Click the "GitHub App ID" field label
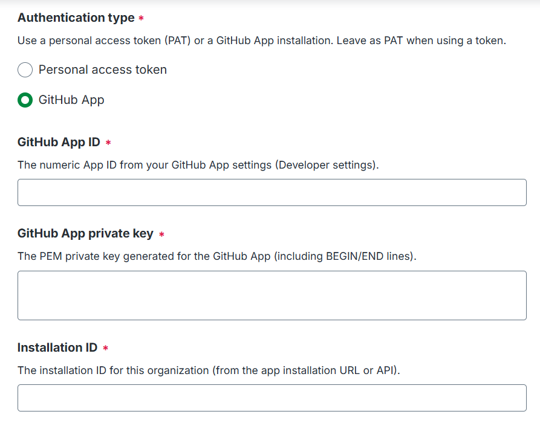This screenshot has width=540, height=426. tap(59, 142)
